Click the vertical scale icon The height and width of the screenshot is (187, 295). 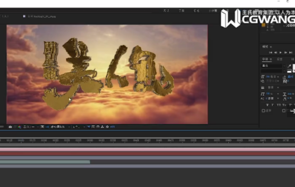point(263,94)
